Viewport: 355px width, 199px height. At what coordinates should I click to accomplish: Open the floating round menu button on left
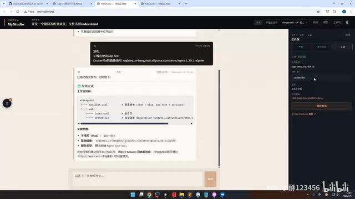pyautogui.click(x=7, y=103)
